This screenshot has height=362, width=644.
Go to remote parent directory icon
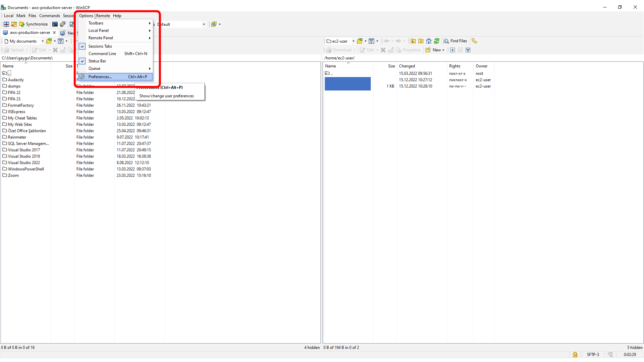pyautogui.click(x=413, y=41)
